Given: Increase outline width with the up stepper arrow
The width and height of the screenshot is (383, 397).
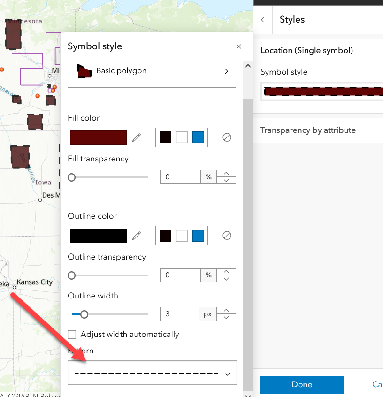Looking at the screenshot, I should (x=226, y=311).
